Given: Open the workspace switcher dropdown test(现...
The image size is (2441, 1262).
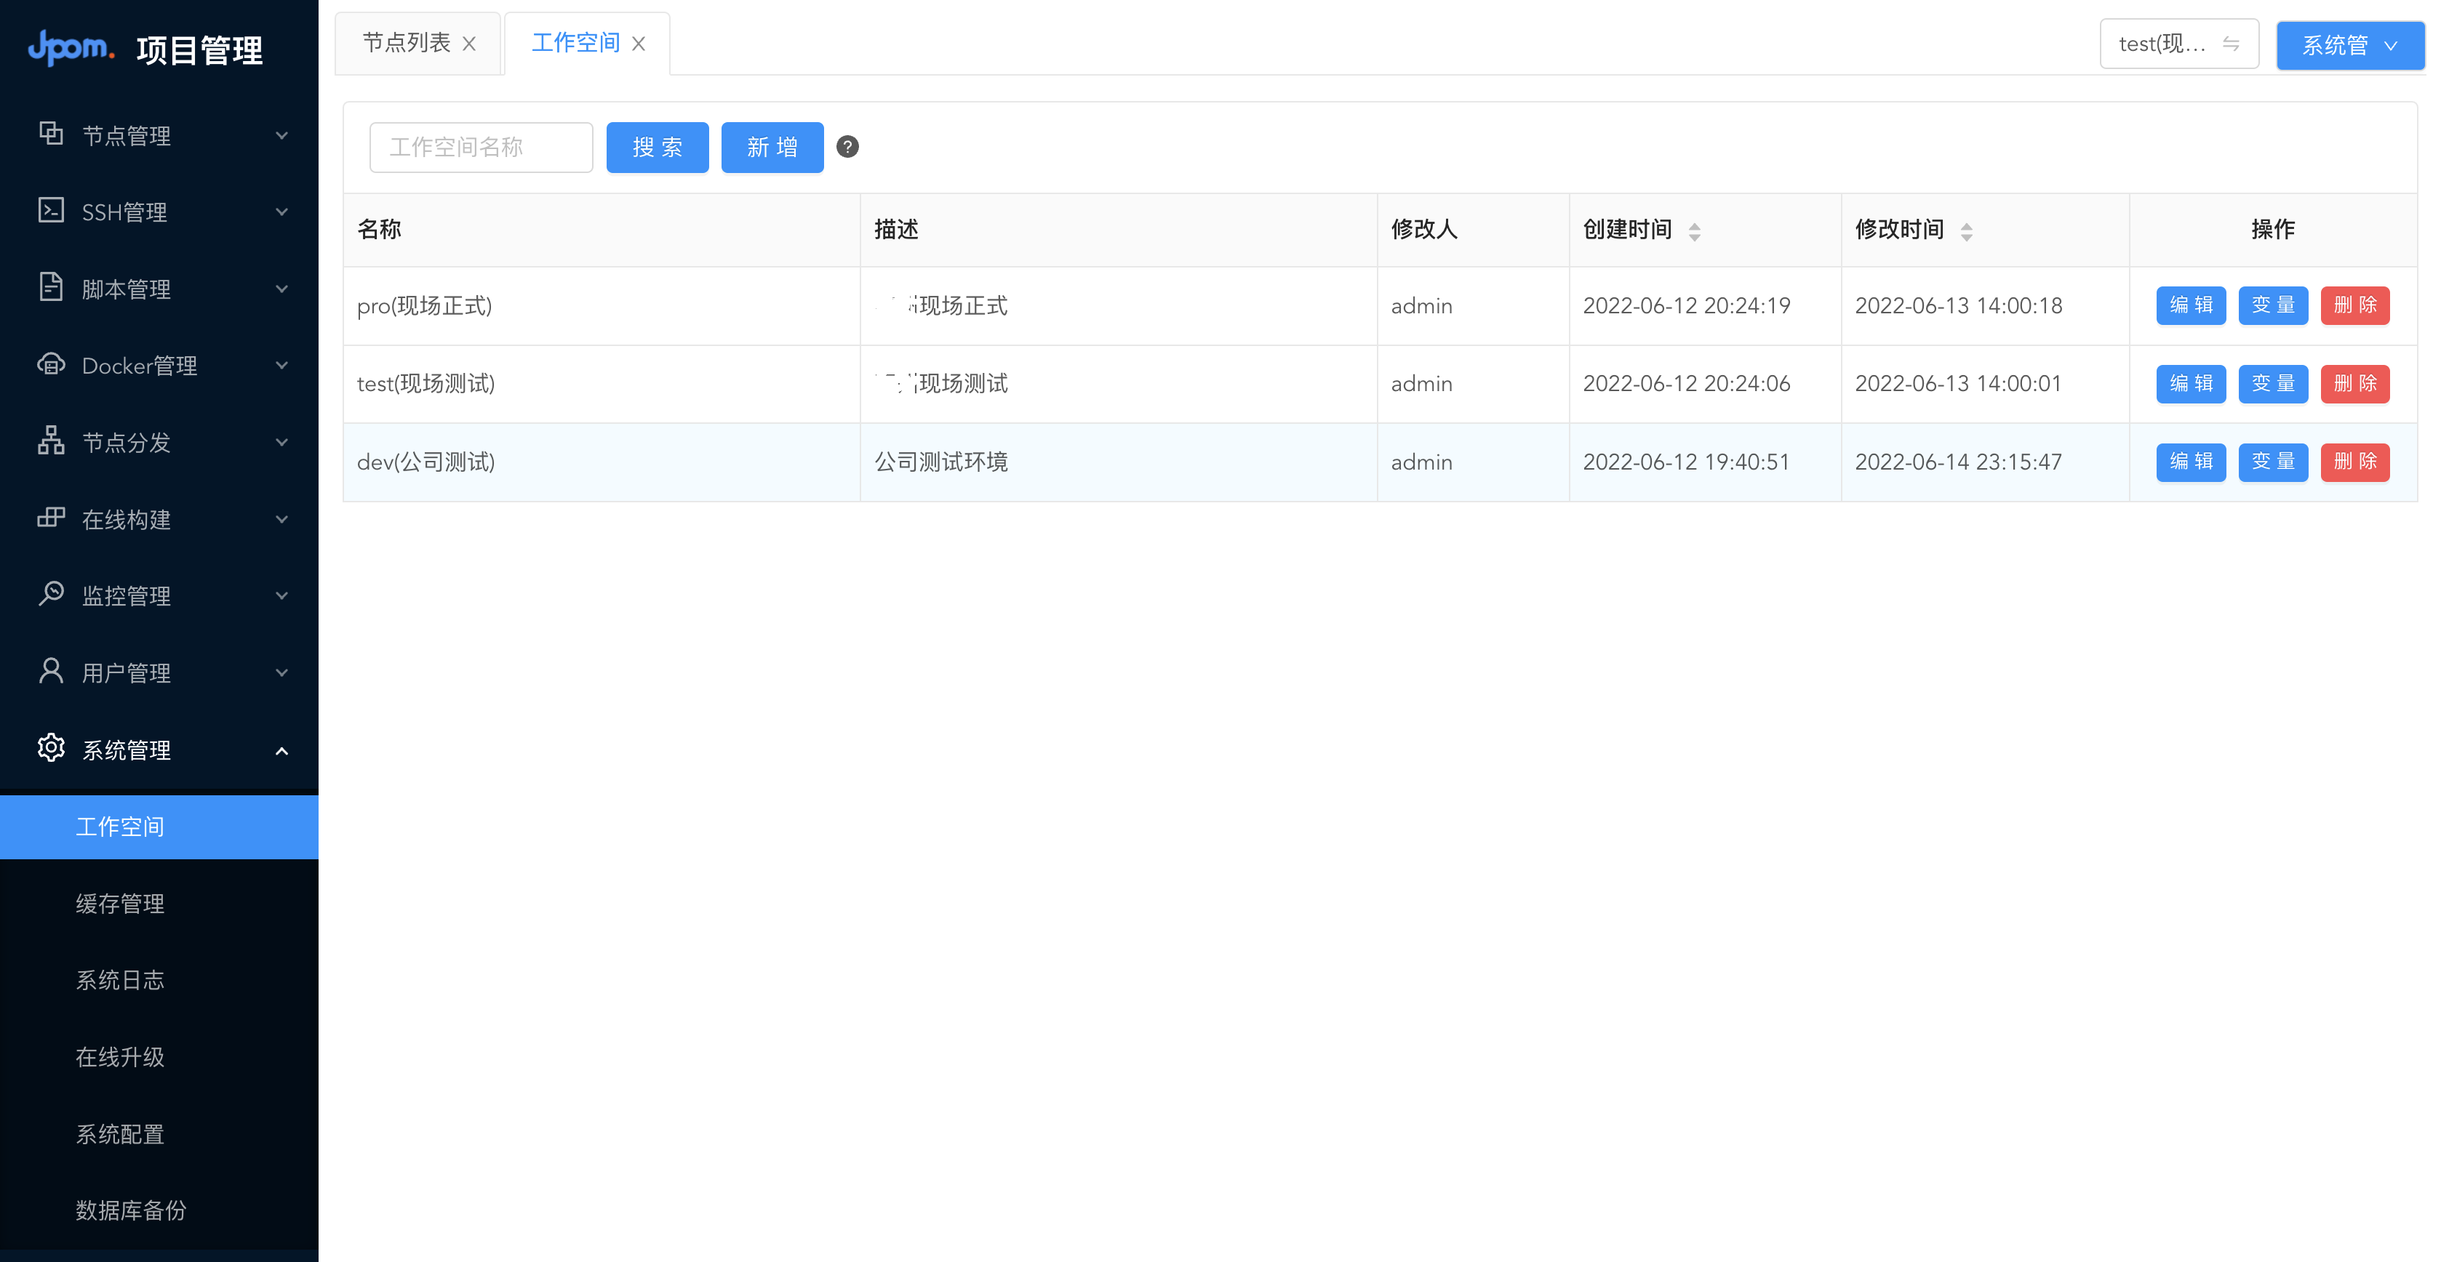Looking at the screenshot, I should point(2178,44).
